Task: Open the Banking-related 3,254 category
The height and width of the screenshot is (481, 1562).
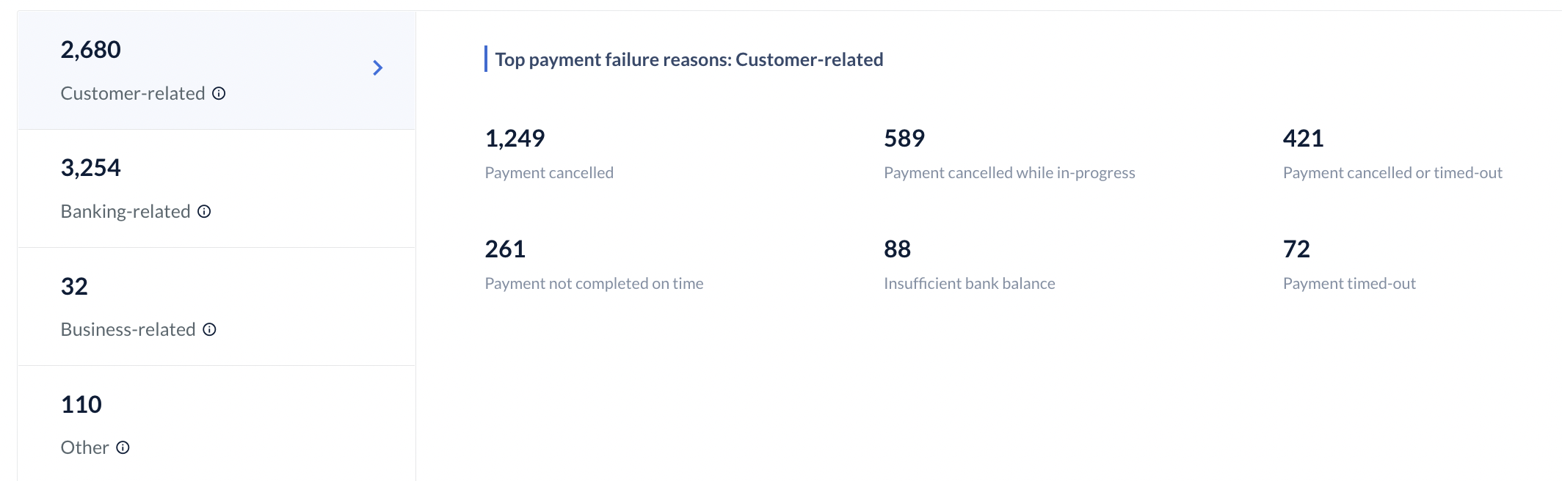Action: coord(217,188)
